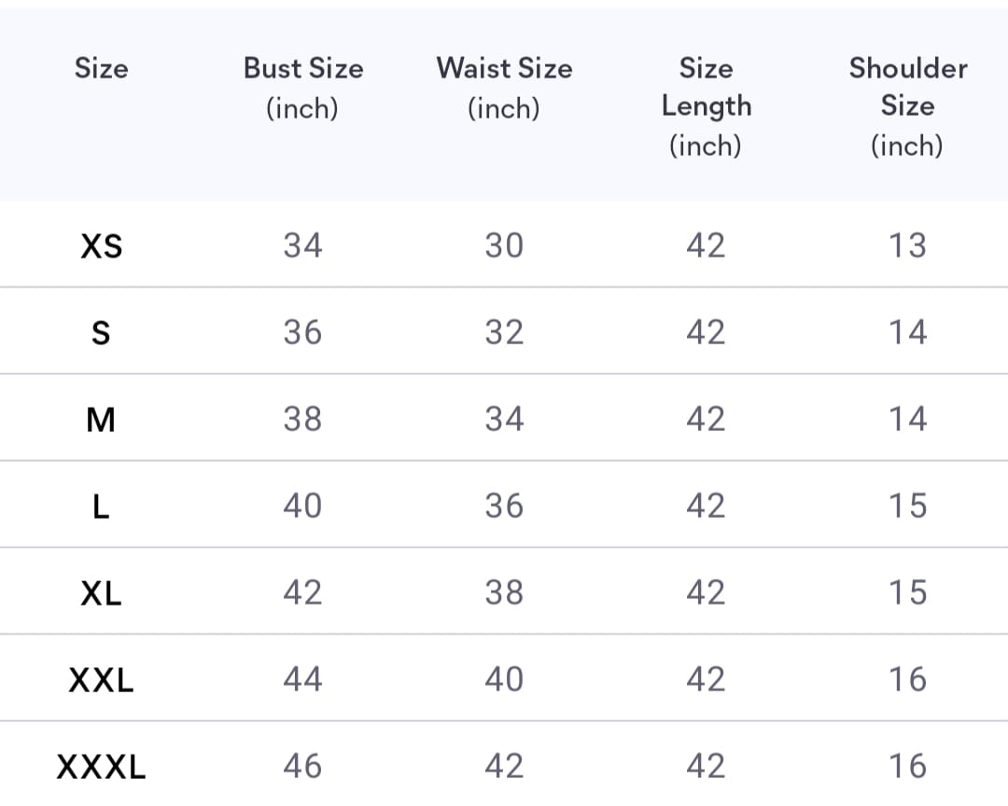
Task: Click bust value 34 for XS
Action: point(302,245)
